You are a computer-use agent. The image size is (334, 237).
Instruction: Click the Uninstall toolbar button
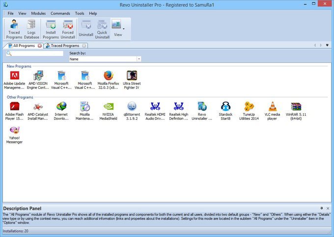86,29
